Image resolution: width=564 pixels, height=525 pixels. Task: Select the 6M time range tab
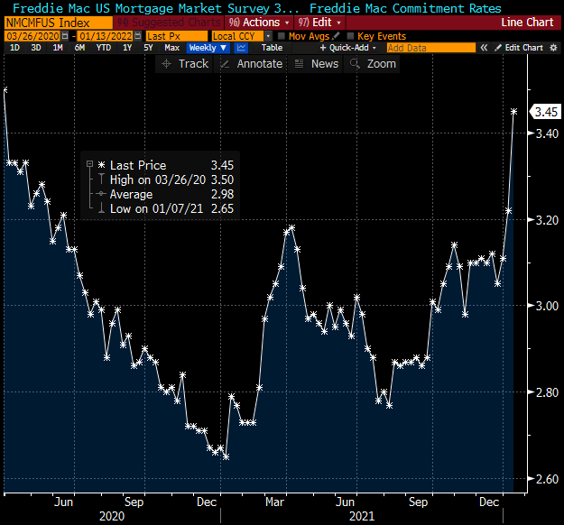coord(79,48)
